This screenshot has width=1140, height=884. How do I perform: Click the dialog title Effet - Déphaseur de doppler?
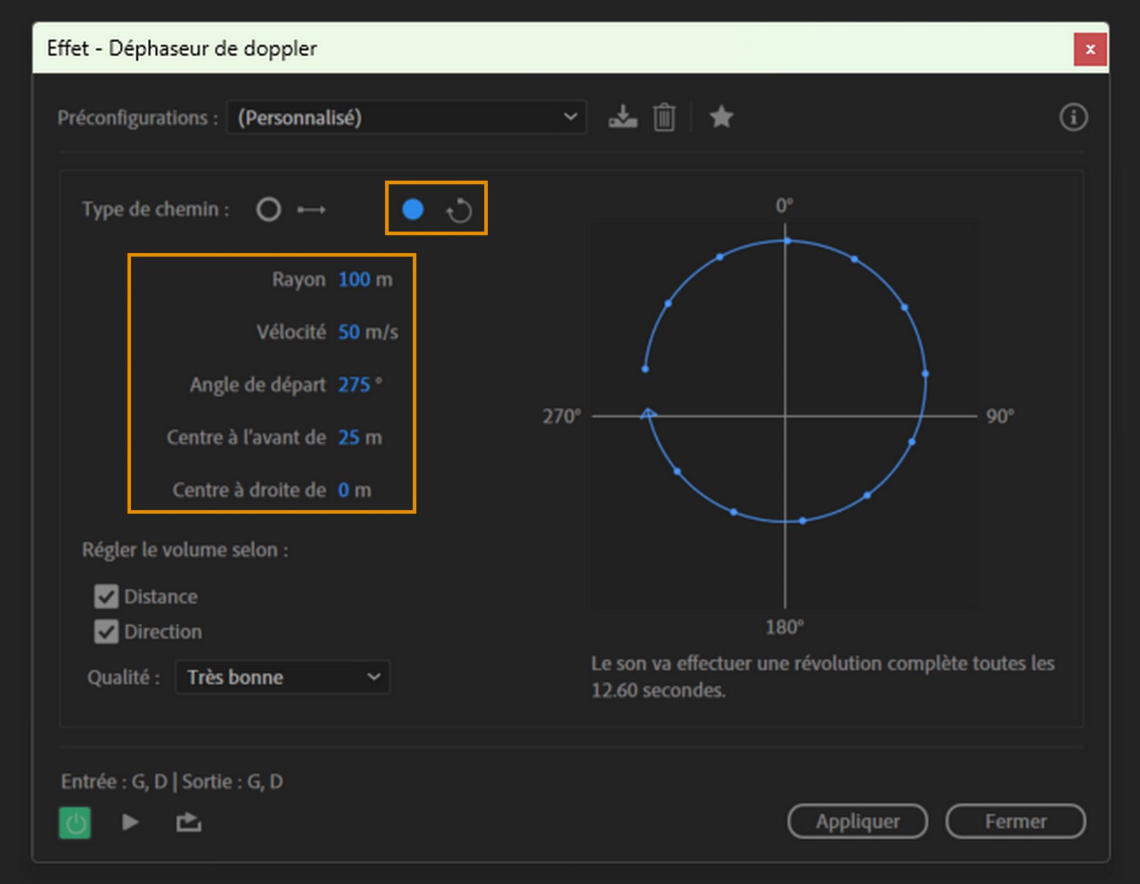point(182,48)
